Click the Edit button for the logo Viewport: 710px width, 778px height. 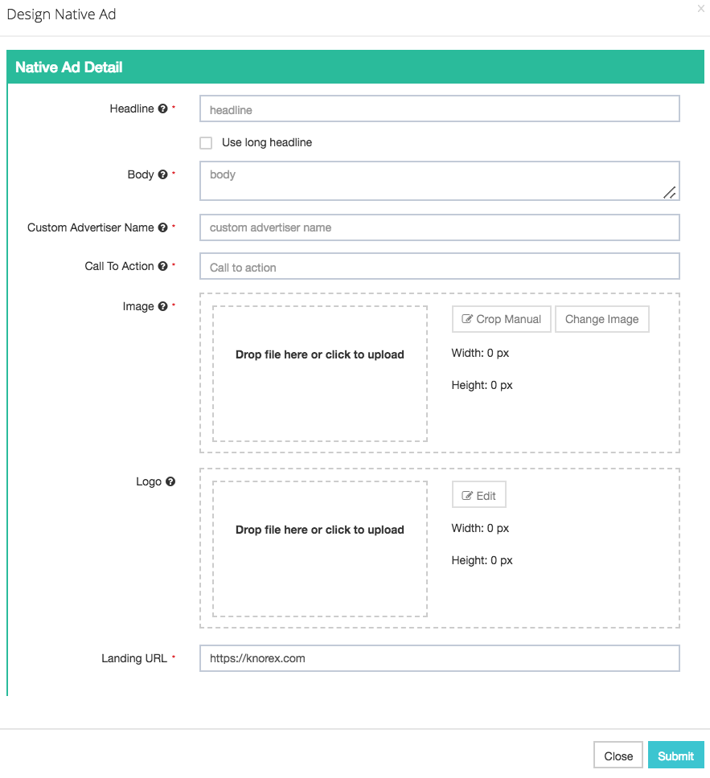point(479,496)
